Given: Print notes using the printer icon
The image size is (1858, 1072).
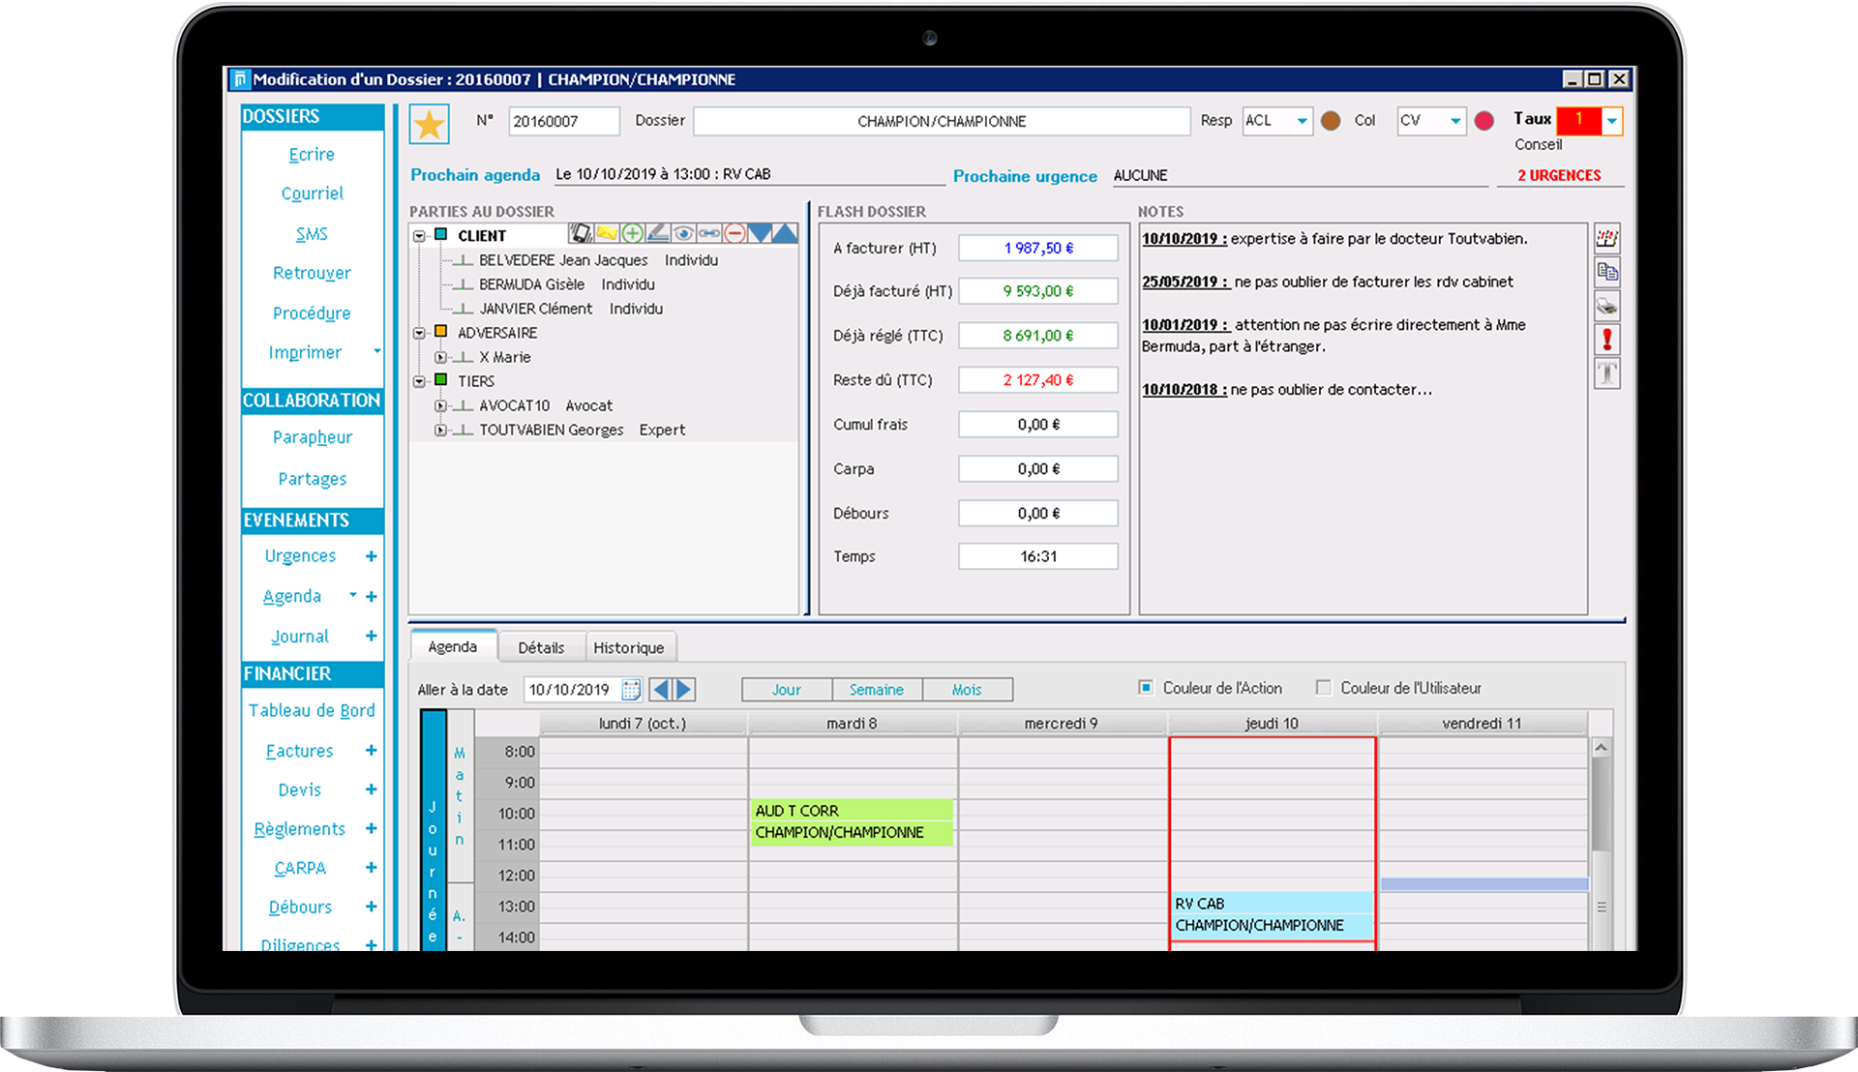Looking at the screenshot, I should click(x=1607, y=307).
